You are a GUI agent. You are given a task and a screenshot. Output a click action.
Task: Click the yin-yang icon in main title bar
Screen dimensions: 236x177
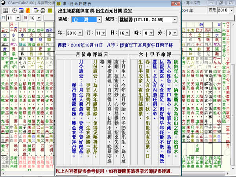point(3,3)
